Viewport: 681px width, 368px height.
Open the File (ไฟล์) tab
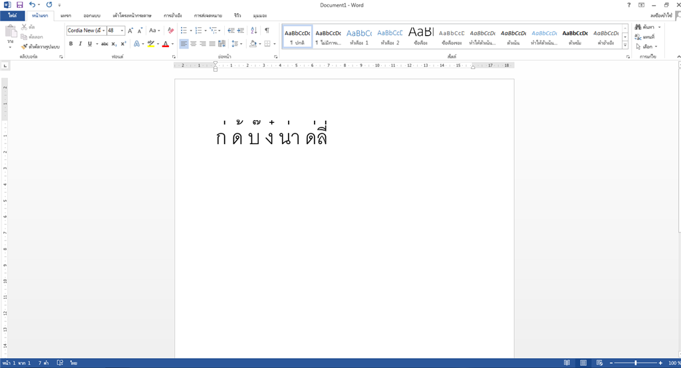coord(13,16)
